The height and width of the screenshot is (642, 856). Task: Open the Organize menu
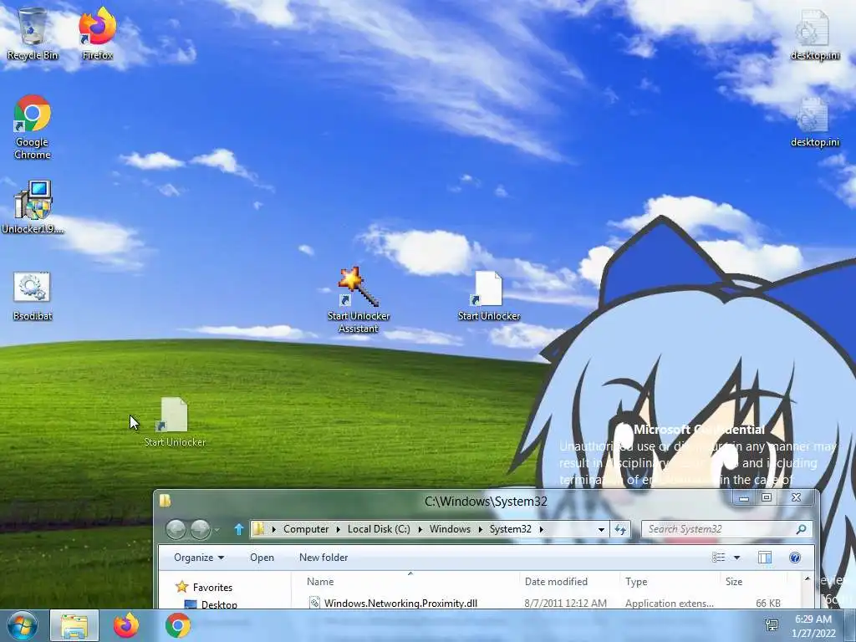[199, 558]
